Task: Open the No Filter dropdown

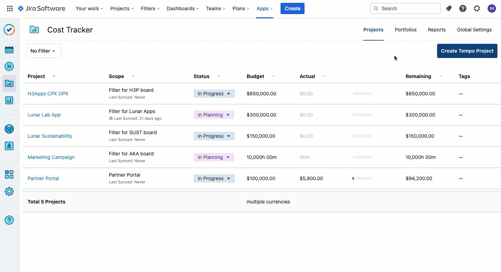Action: coord(43,51)
